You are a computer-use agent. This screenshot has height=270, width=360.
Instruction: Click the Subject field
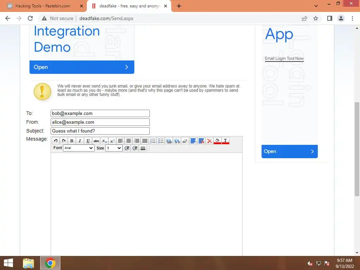pos(100,131)
